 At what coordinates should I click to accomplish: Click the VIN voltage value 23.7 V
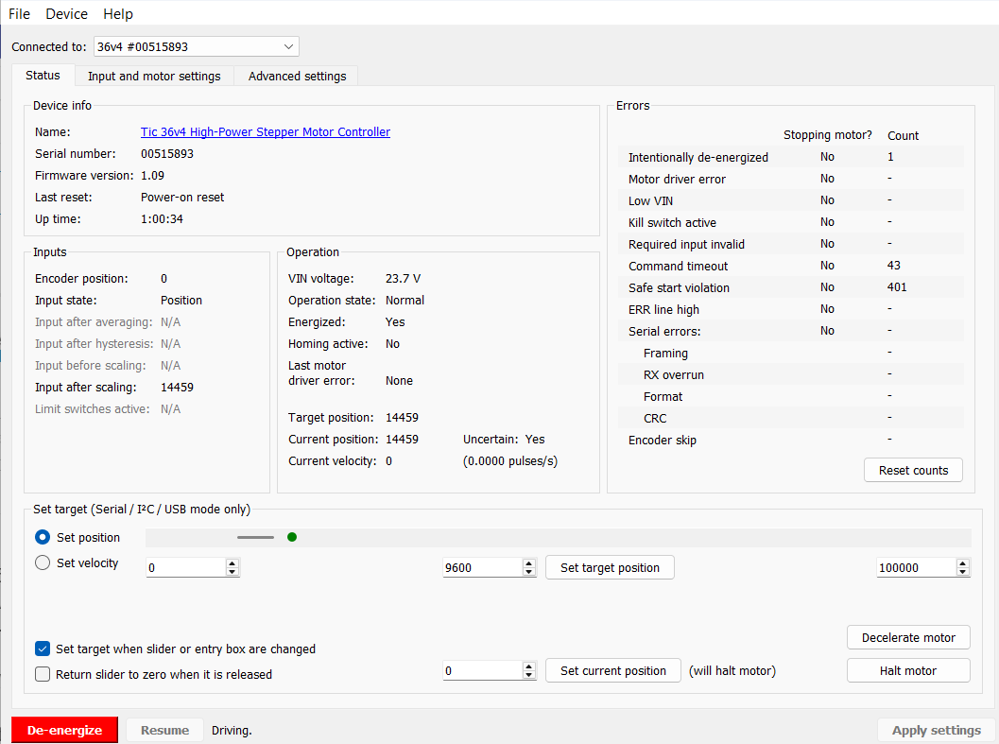[x=403, y=279]
